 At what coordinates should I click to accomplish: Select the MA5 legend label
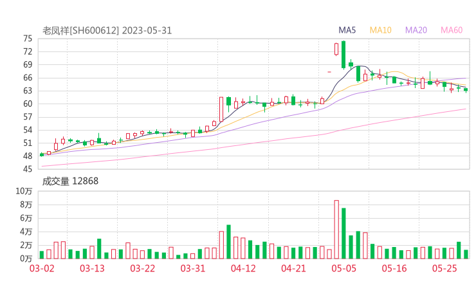347,30
